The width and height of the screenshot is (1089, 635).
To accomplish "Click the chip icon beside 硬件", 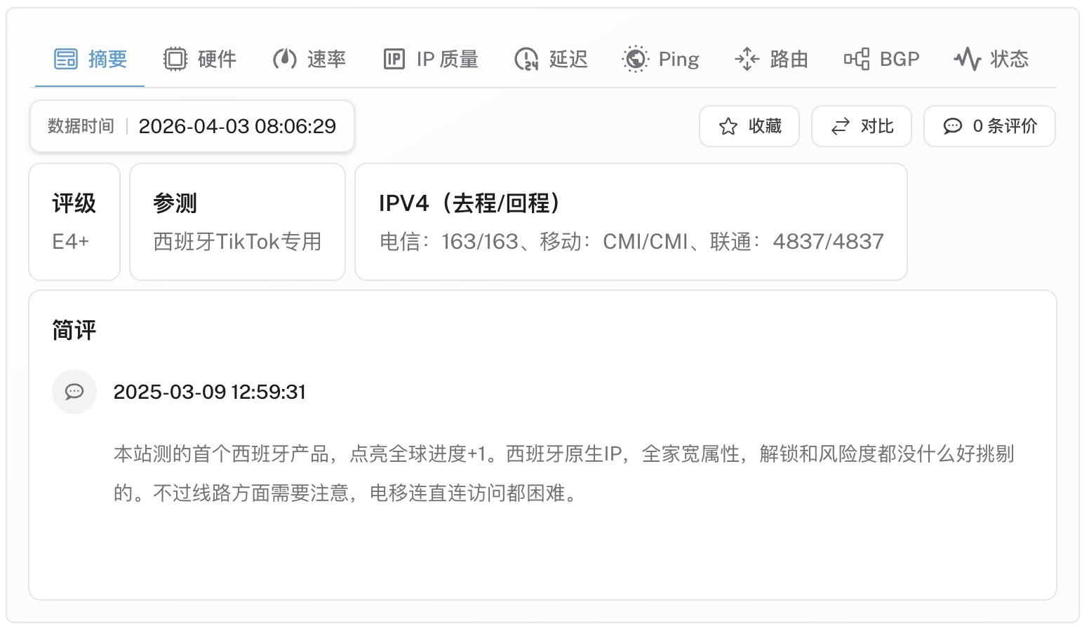I will click(x=175, y=59).
